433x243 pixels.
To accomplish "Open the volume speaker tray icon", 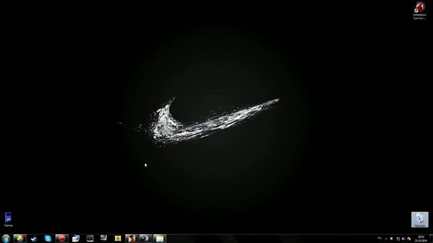I will (x=403, y=238).
